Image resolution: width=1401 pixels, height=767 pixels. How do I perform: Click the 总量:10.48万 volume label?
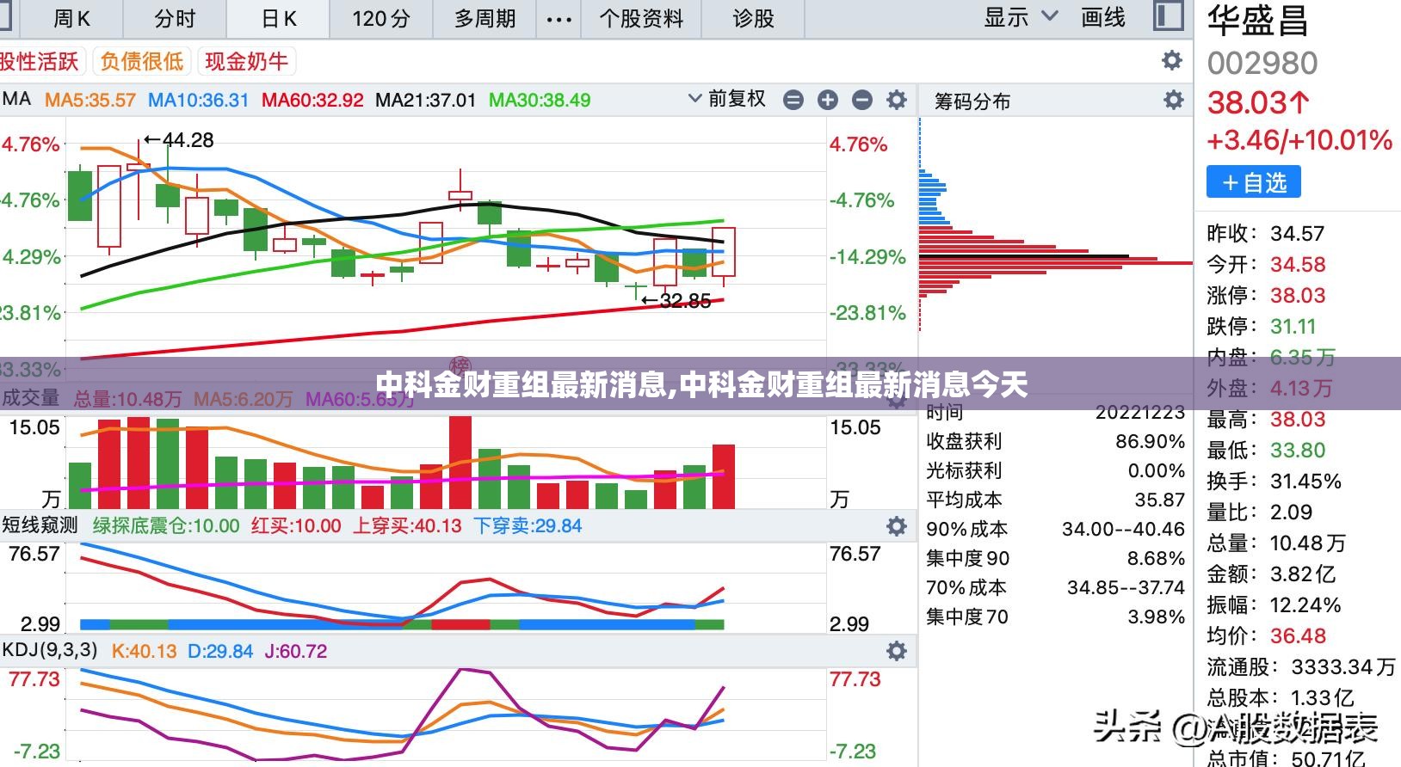(x=127, y=399)
